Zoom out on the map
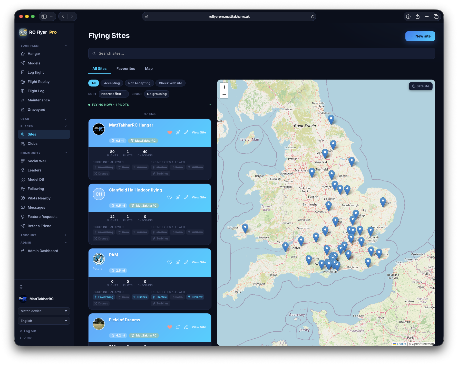 tap(224, 94)
